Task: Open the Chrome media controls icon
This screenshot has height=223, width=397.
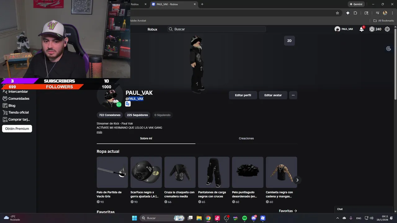Action: (377, 13)
